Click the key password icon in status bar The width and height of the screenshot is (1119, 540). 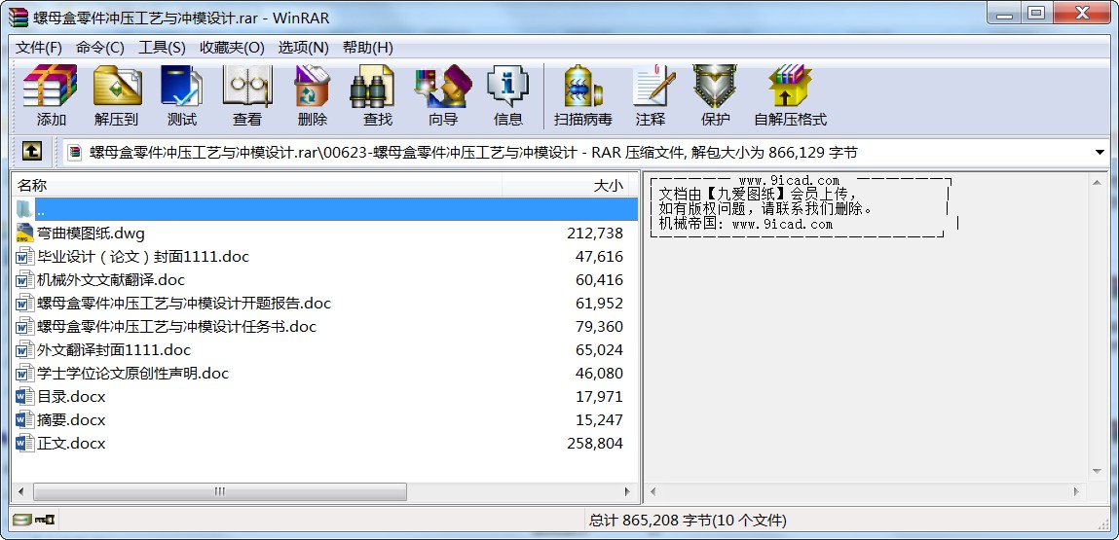click(x=45, y=520)
